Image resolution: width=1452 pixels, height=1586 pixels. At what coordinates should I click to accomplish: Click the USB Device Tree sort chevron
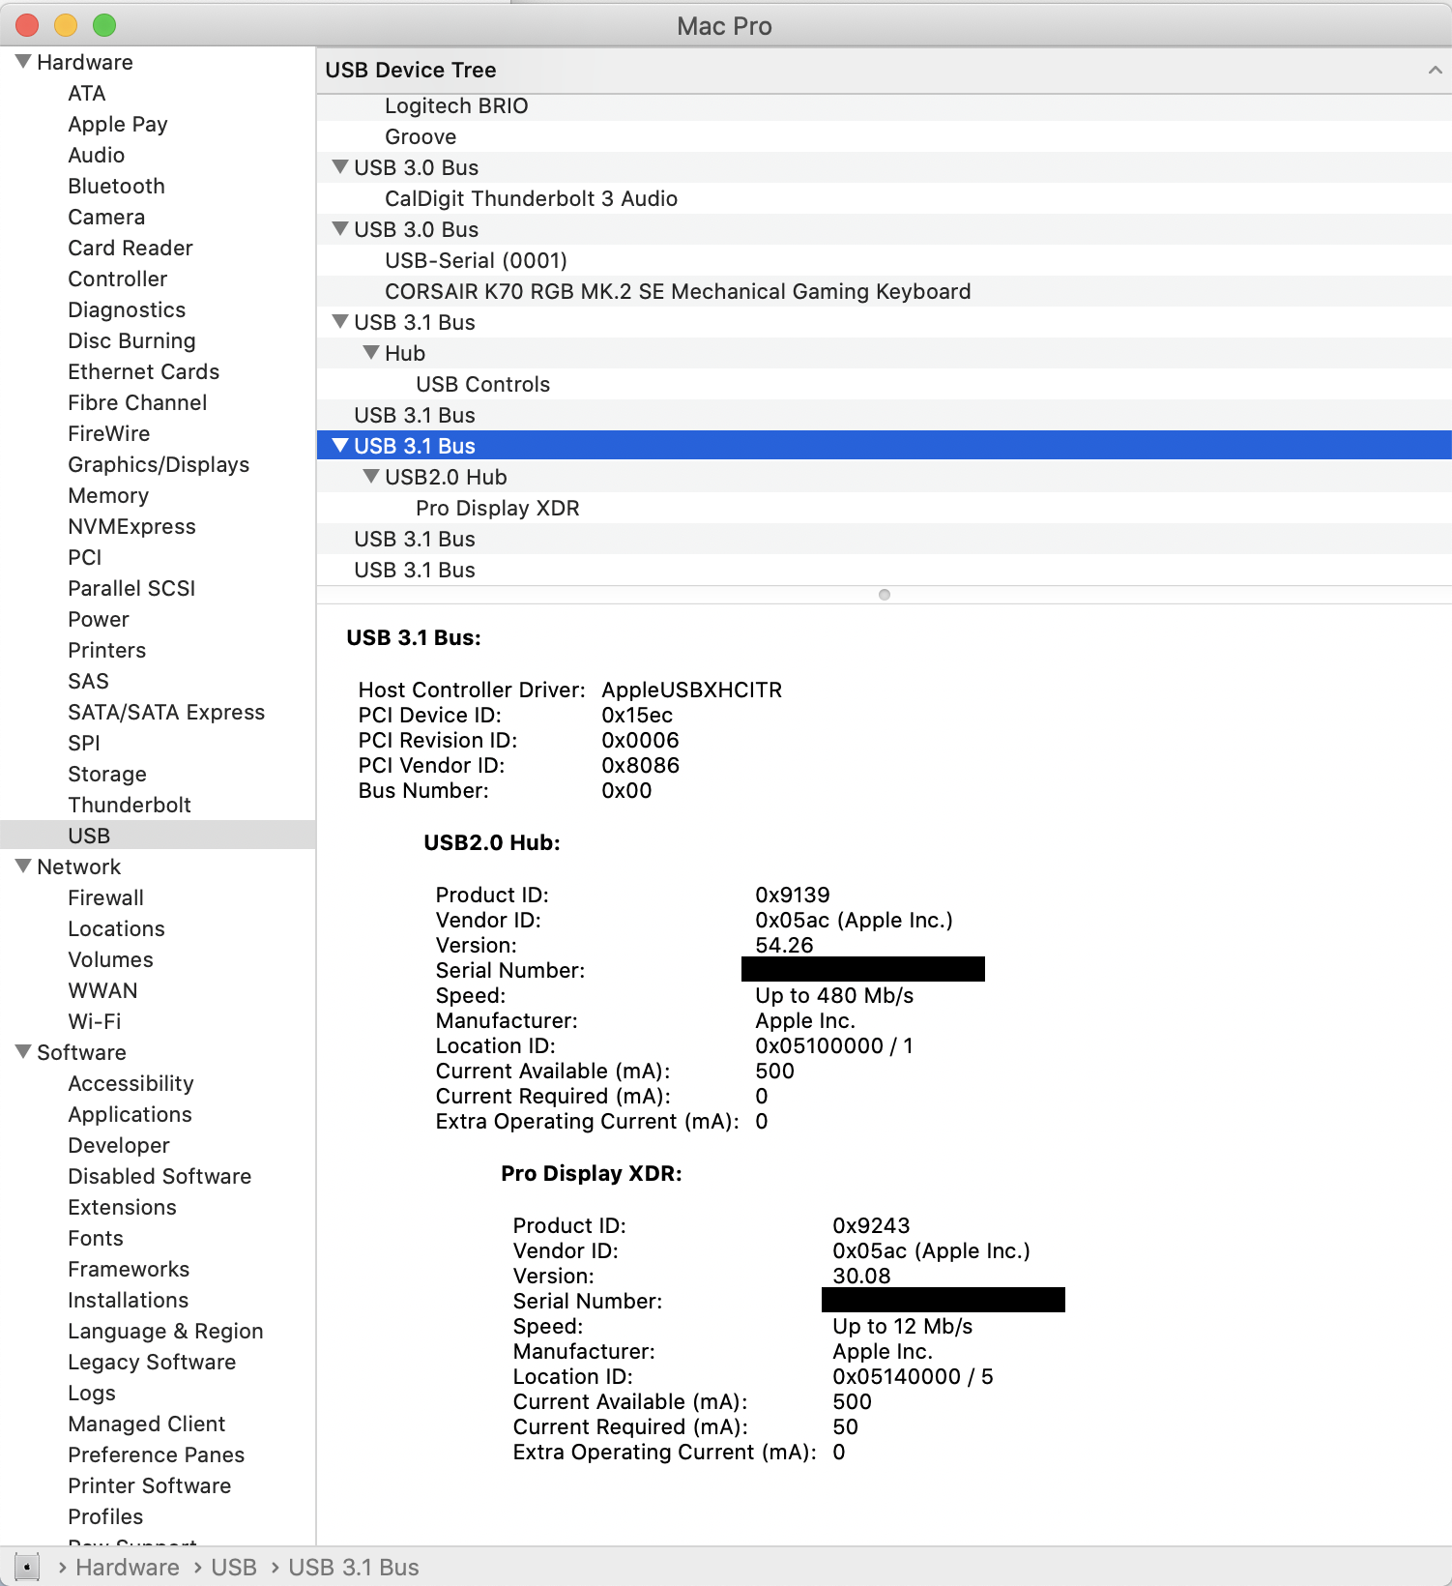tap(1435, 70)
